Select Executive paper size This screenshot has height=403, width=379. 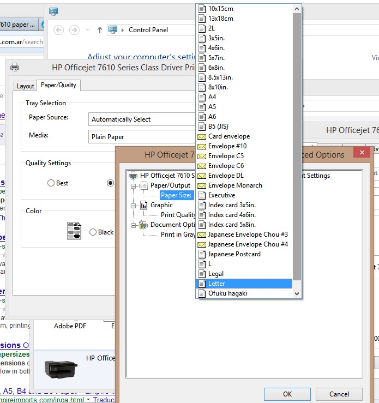[244, 195]
